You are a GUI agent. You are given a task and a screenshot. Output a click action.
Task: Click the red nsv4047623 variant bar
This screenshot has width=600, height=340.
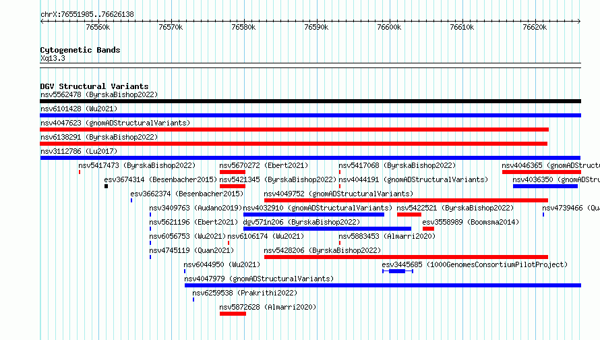[x=294, y=130]
